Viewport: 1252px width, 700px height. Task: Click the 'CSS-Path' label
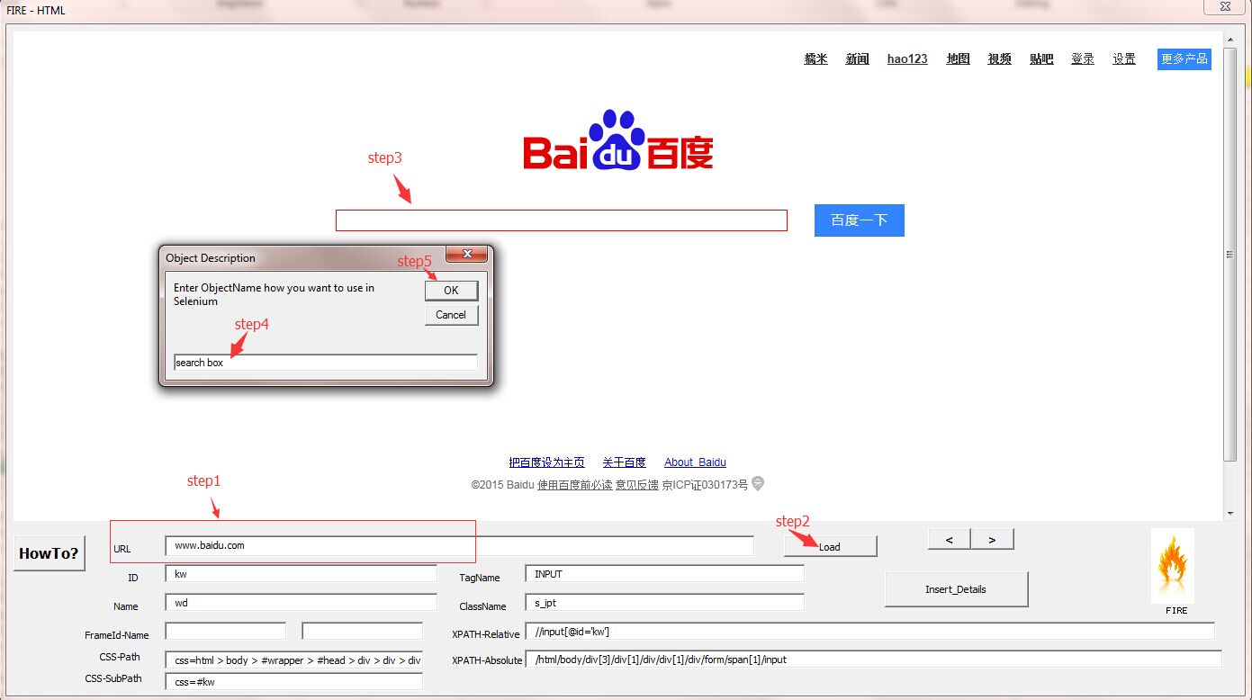120,657
